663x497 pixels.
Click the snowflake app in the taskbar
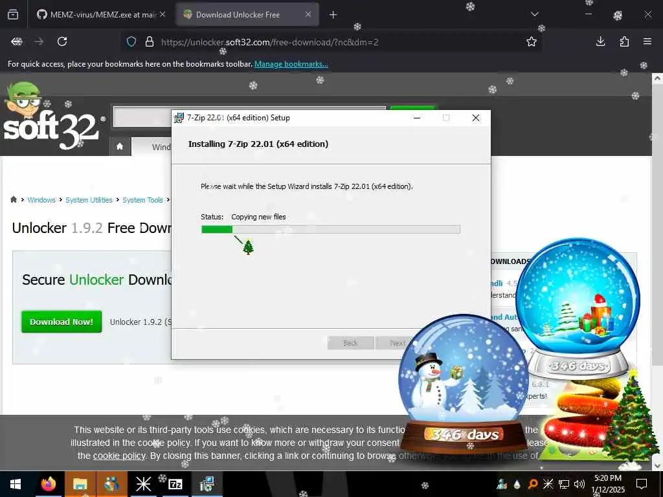point(143,484)
